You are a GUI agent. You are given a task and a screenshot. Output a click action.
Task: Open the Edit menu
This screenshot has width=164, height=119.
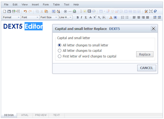pos(15,5)
